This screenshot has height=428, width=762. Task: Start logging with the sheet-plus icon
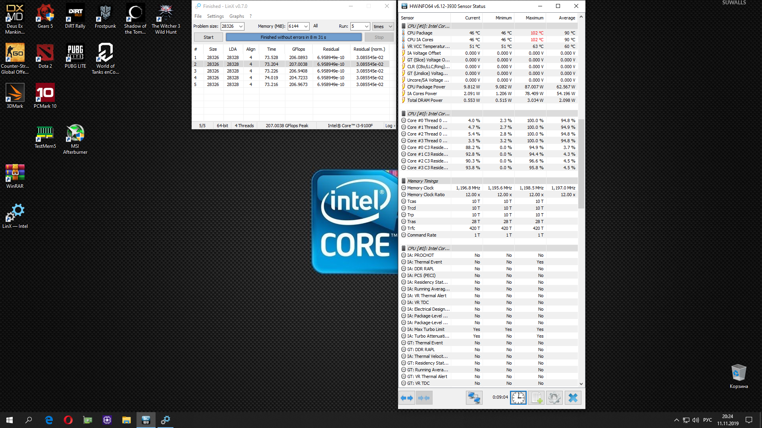(x=537, y=398)
